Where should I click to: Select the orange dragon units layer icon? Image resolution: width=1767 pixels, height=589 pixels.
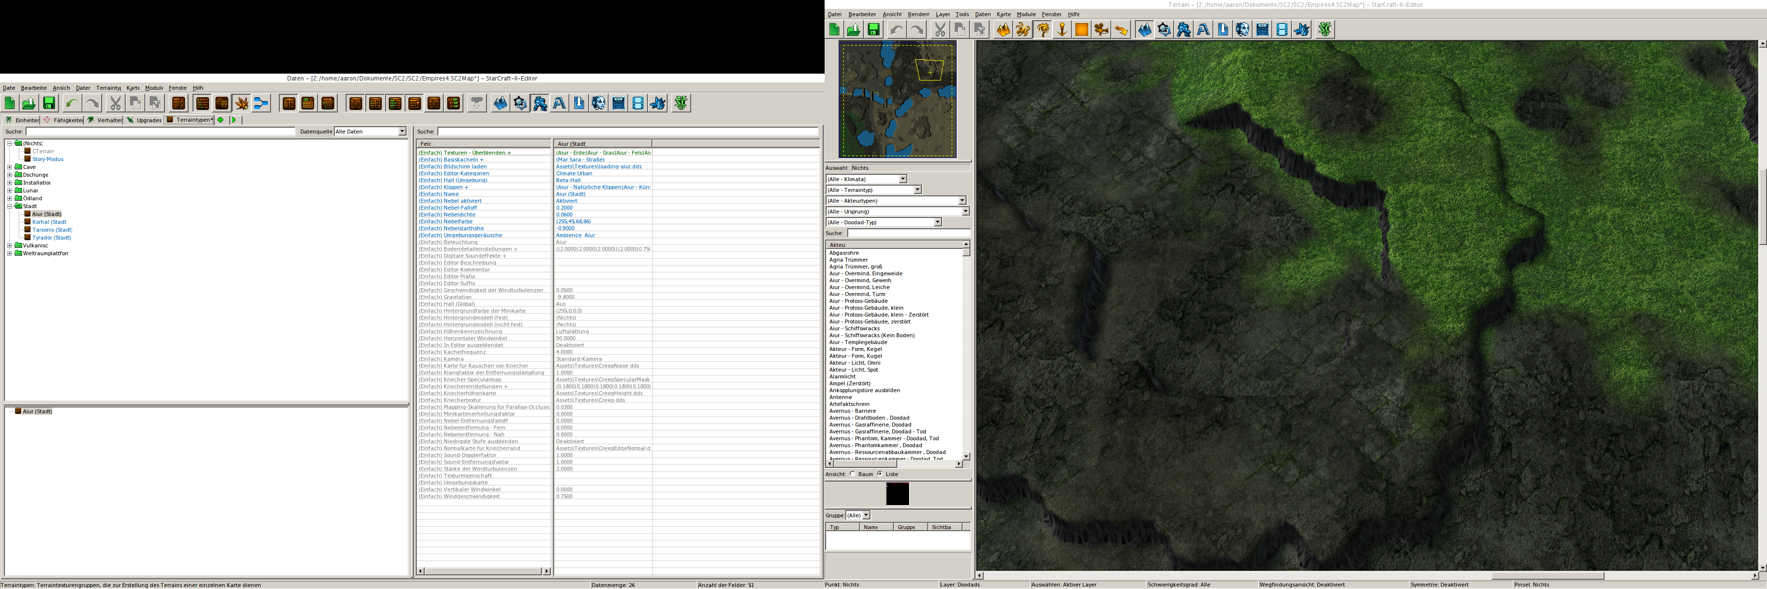tap(1023, 29)
